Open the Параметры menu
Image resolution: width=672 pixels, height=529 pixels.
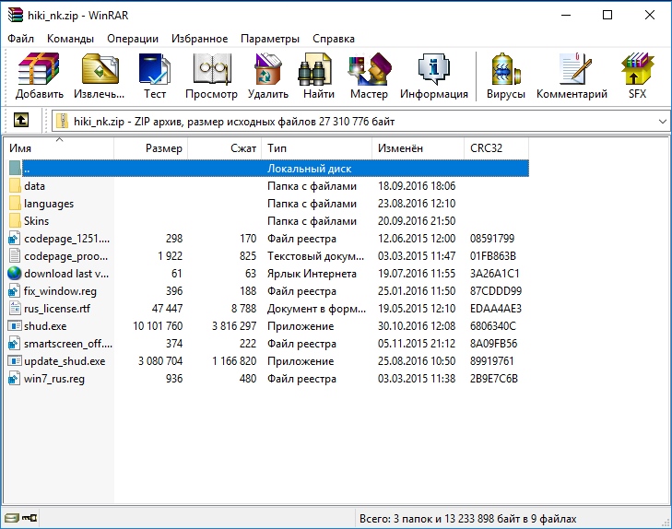(269, 39)
